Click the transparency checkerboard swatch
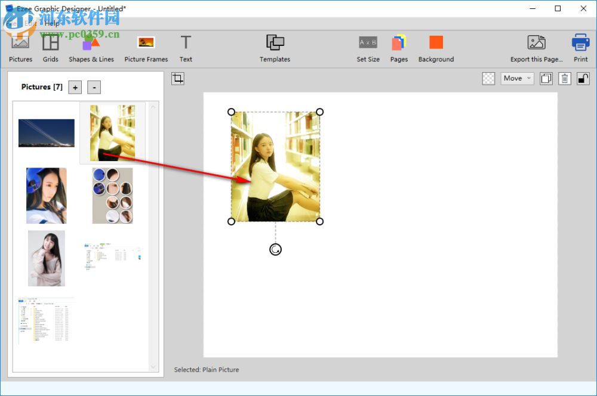 tap(488, 78)
